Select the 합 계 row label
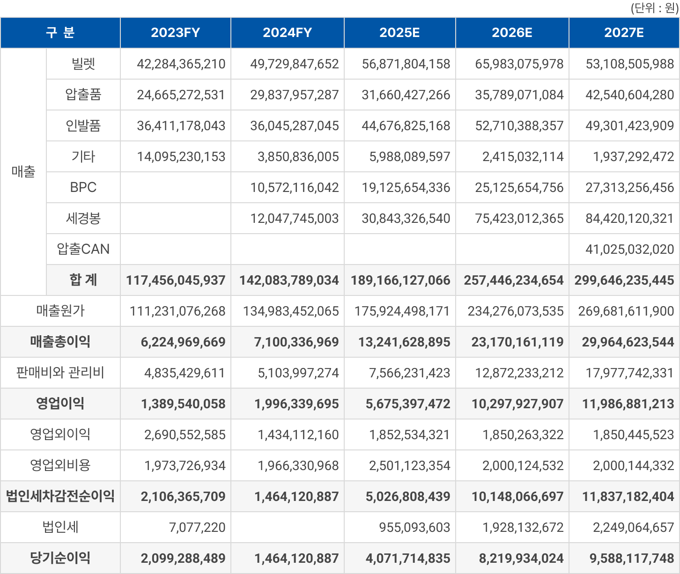The width and height of the screenshot is (680, 574). 83,280
